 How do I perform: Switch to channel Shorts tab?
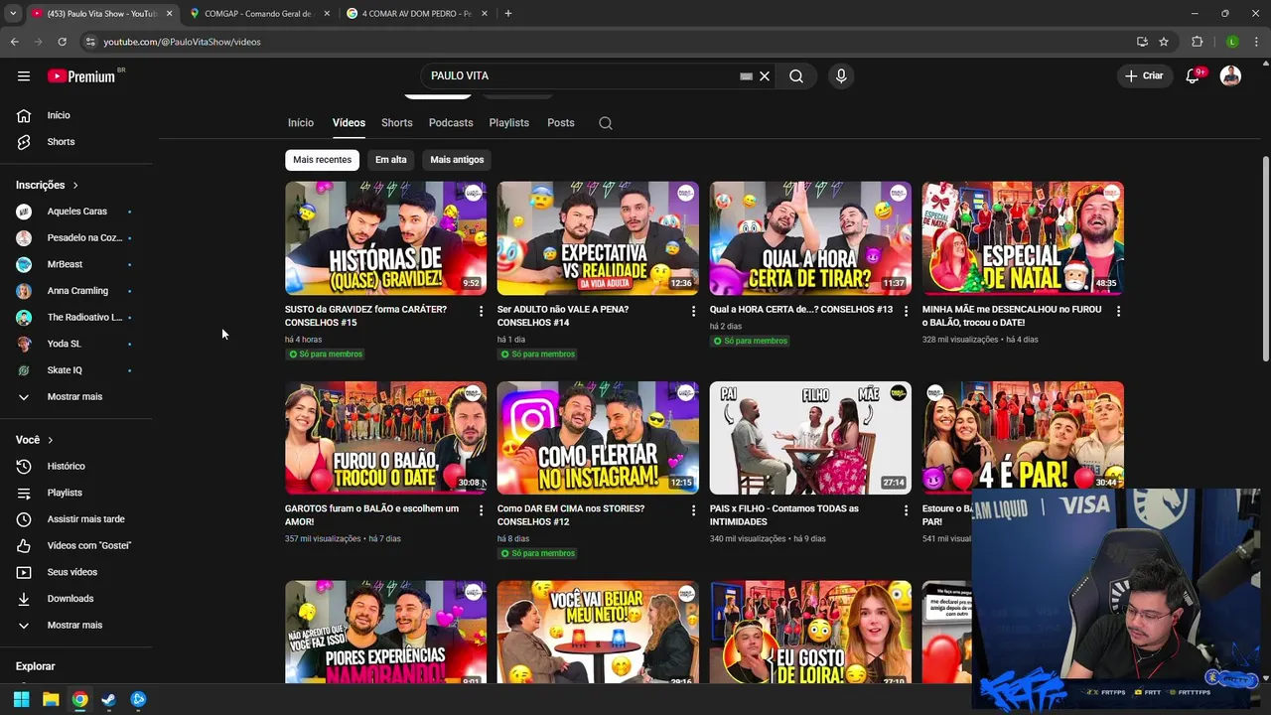point(396,123)
